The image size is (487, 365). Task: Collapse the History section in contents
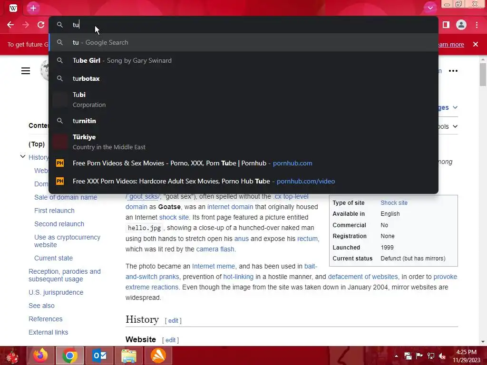coord(23,156)
